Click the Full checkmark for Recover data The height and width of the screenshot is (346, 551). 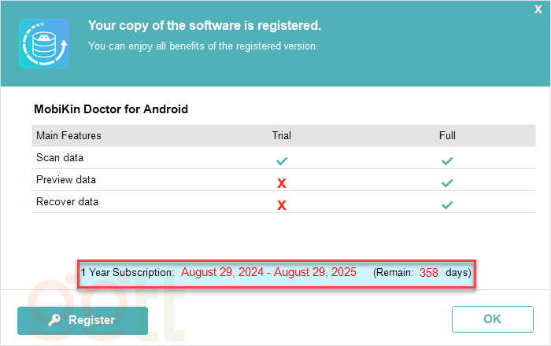pyautogui.click(x=447, y=204)
